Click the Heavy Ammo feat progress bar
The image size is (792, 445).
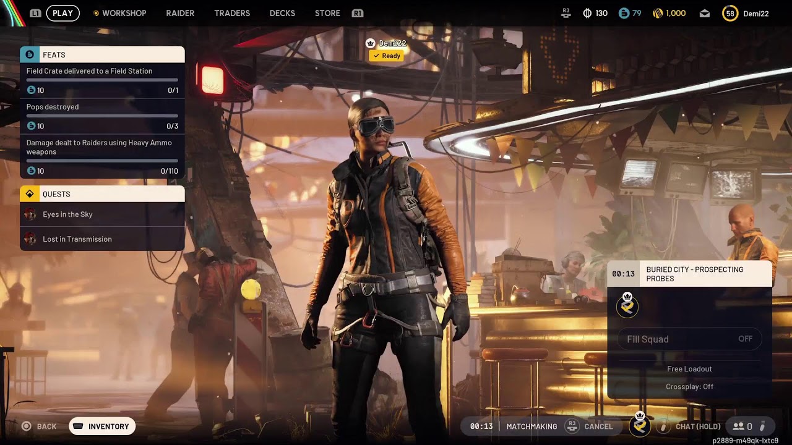(102, 161)
